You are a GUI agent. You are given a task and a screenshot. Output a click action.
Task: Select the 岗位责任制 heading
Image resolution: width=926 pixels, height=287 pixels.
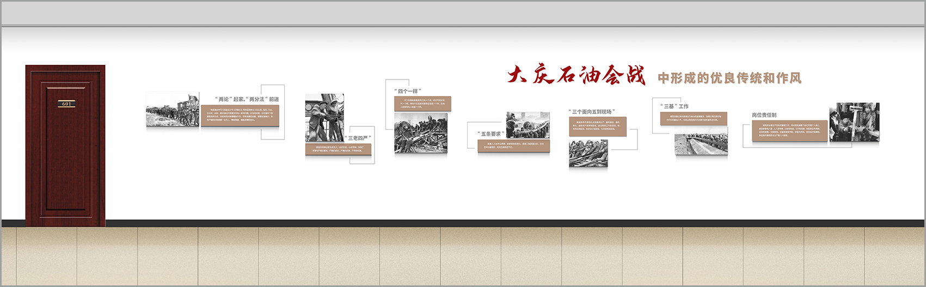click(764, 115)
